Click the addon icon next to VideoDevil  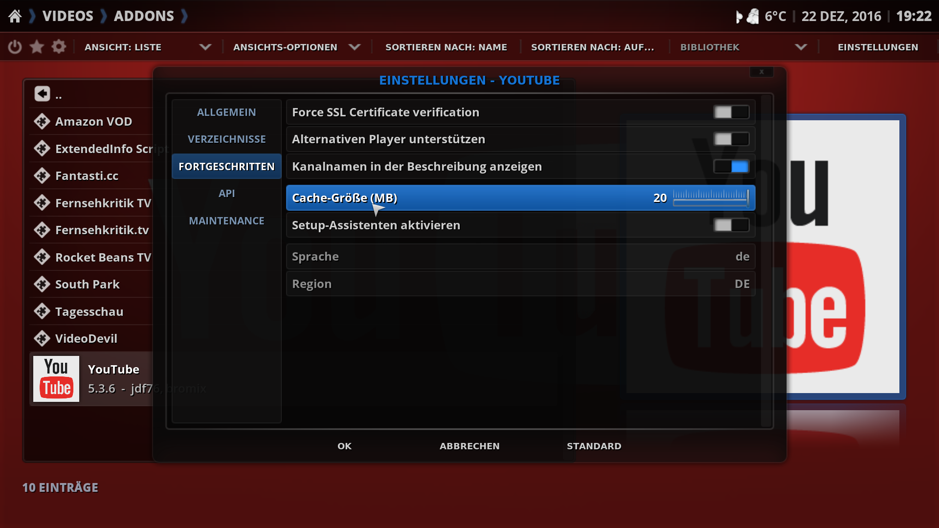click(x=42, y=338)
